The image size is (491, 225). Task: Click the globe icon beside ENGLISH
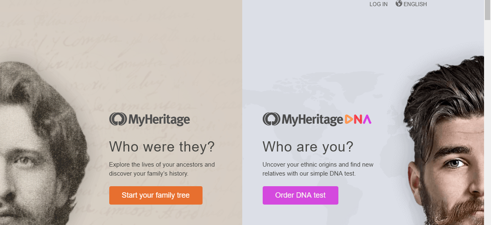click(x=399, y=4)
